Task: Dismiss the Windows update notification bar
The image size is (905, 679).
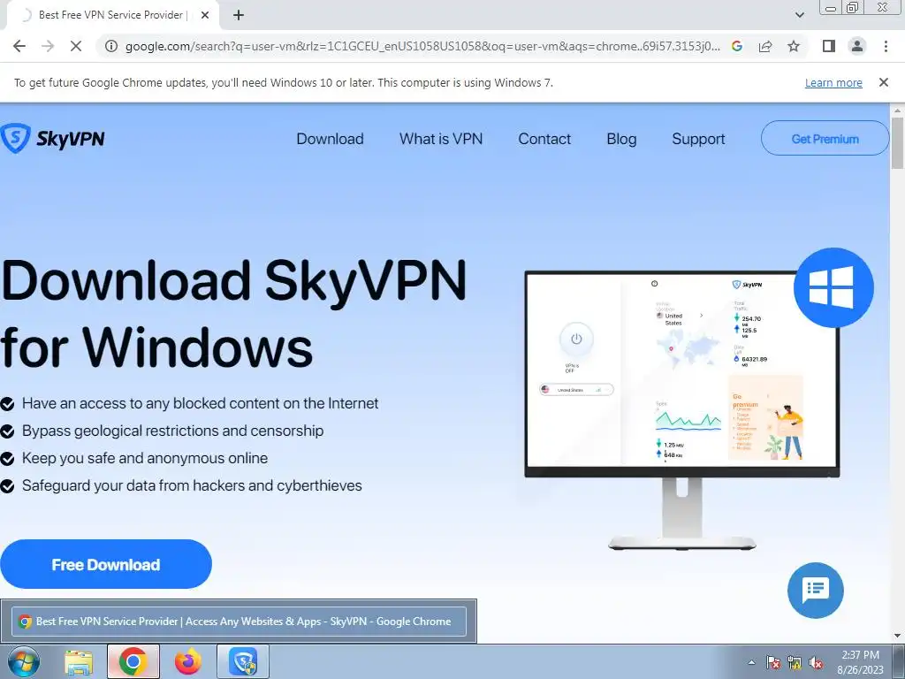Action: (883, 82)
